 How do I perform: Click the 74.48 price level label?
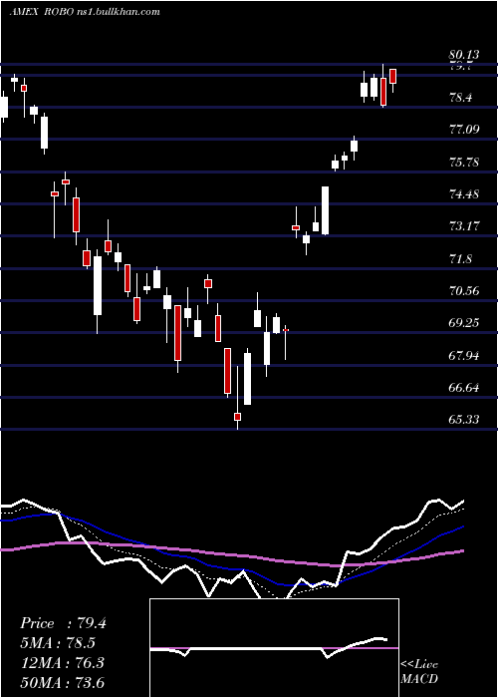coord(464,194)
